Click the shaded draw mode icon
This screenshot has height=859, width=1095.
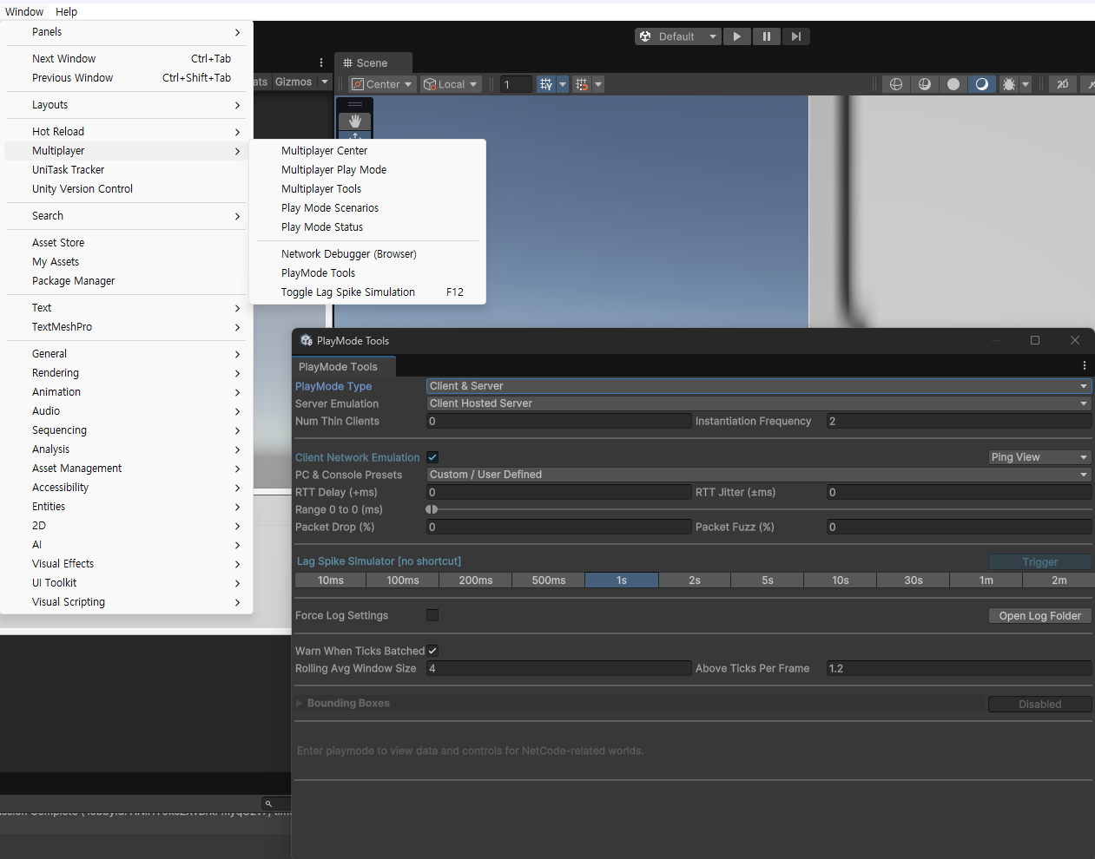pos(981,84)
